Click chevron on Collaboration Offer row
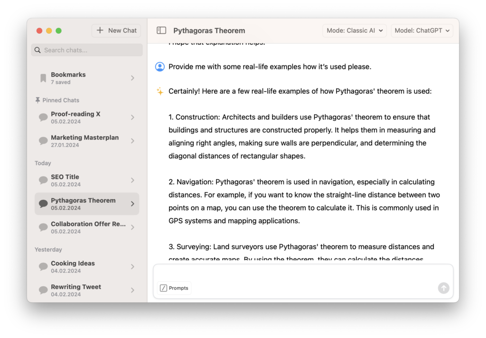This screenshot has width=486, height=338. [x=133, y=227]
